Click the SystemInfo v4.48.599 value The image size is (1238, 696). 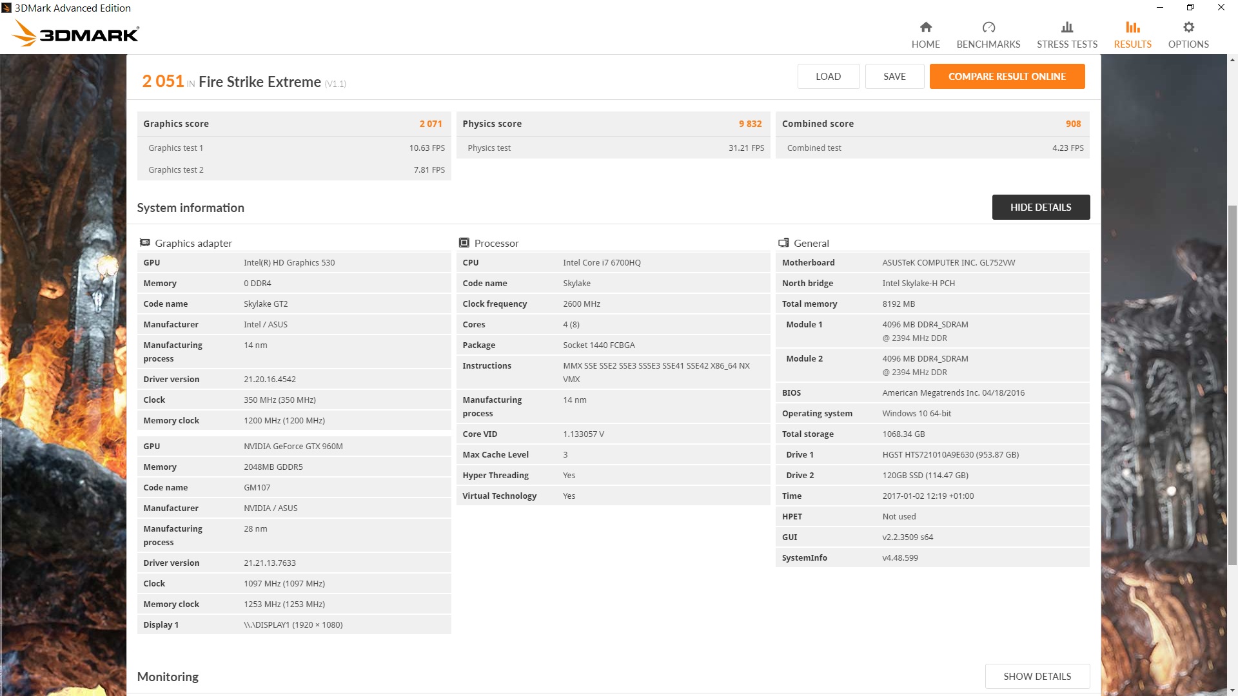point(899,557)
